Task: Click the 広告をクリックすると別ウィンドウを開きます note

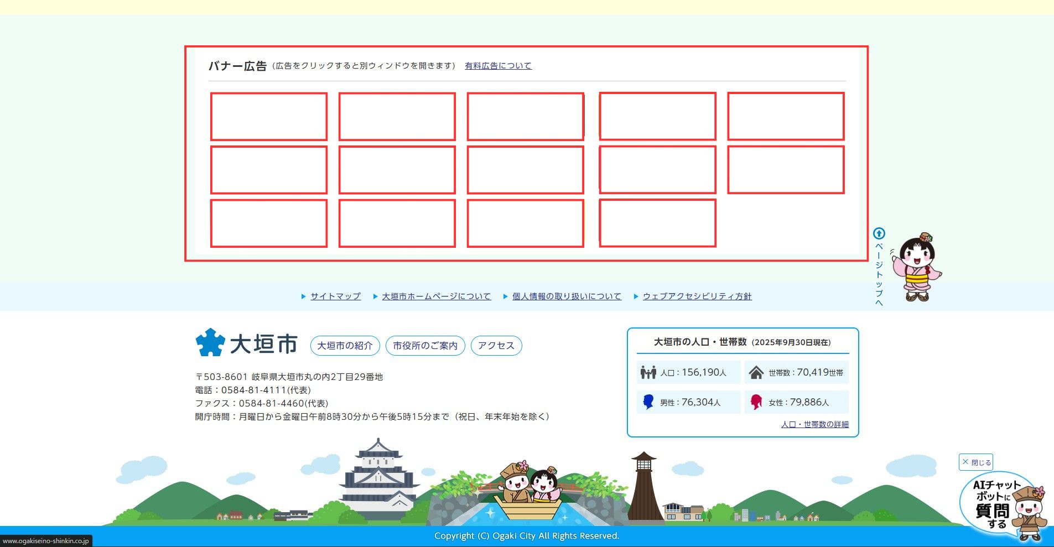Action: pos(364,66)
